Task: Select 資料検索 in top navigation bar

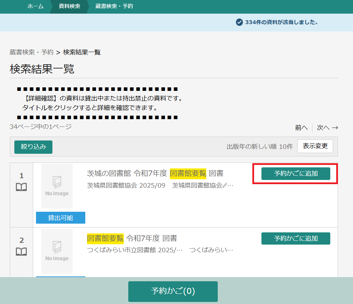Action: (x=70, y=6)
